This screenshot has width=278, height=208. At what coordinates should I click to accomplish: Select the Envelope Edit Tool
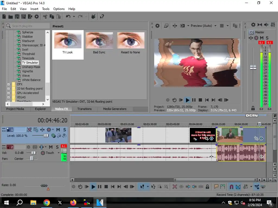coord(153,187)
